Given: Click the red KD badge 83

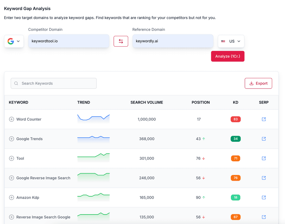Looking at the screenshot, I should (x=236, y=119).
